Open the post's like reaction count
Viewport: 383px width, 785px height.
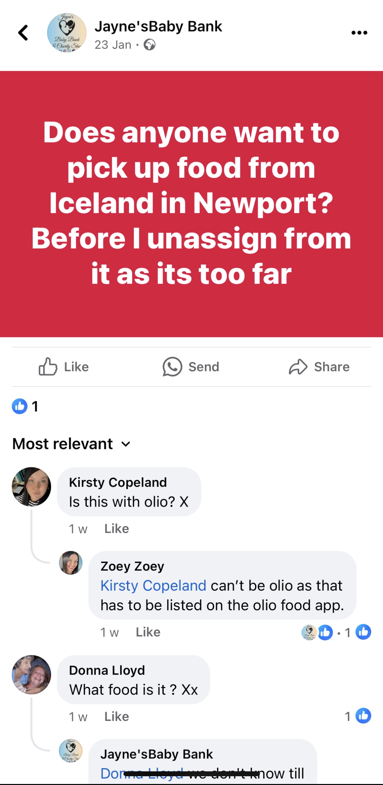pos(25,406)
